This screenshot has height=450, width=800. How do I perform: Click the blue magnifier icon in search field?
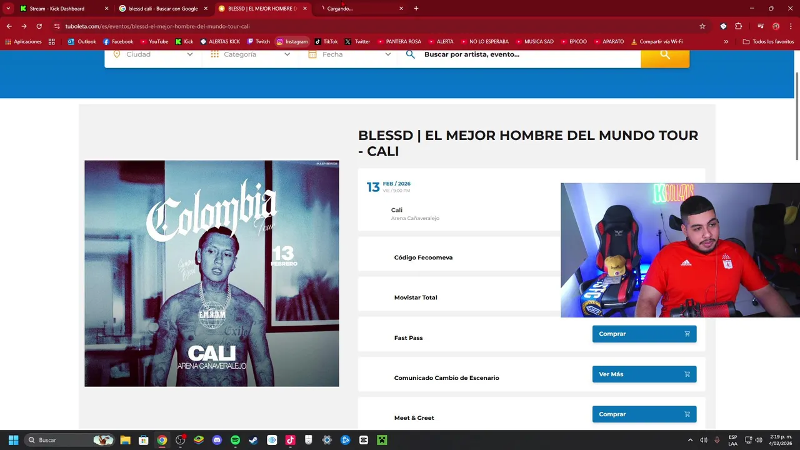pyautogui.click(x=410, y=54)
